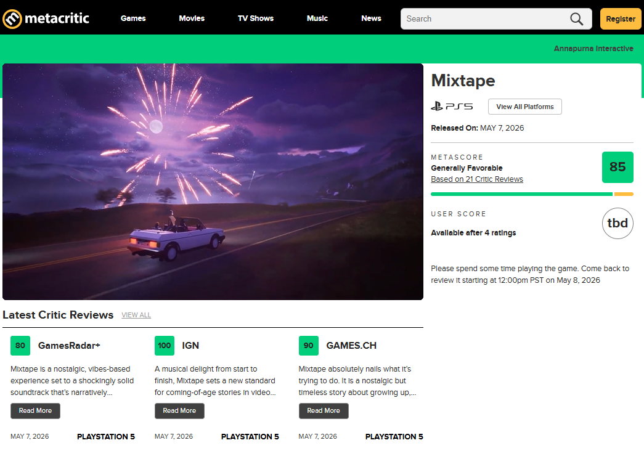Click the GAMES.CH score badge 90

click(x=309, y=346)
